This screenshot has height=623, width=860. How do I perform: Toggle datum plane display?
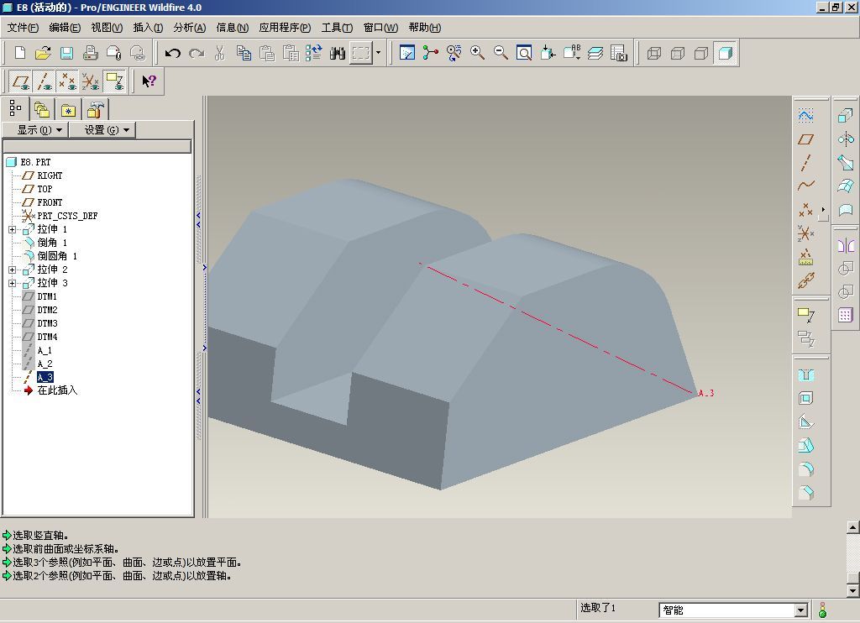(x=20, y=81)
